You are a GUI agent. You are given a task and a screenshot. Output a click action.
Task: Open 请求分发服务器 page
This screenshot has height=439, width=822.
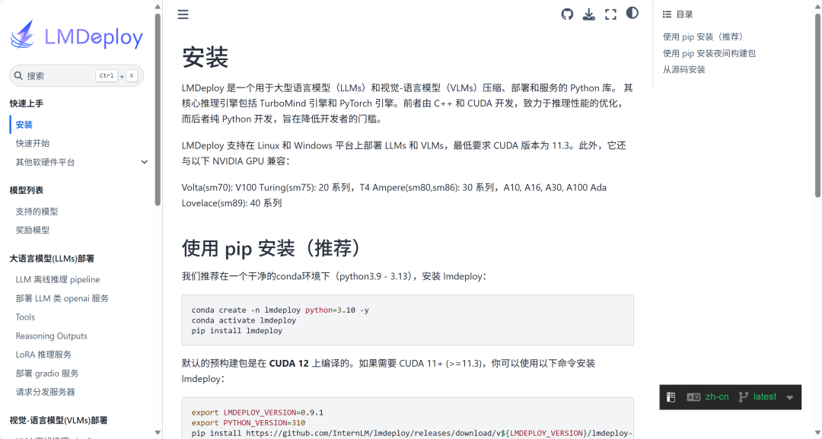pyautogui.click(x=45, y=392)
